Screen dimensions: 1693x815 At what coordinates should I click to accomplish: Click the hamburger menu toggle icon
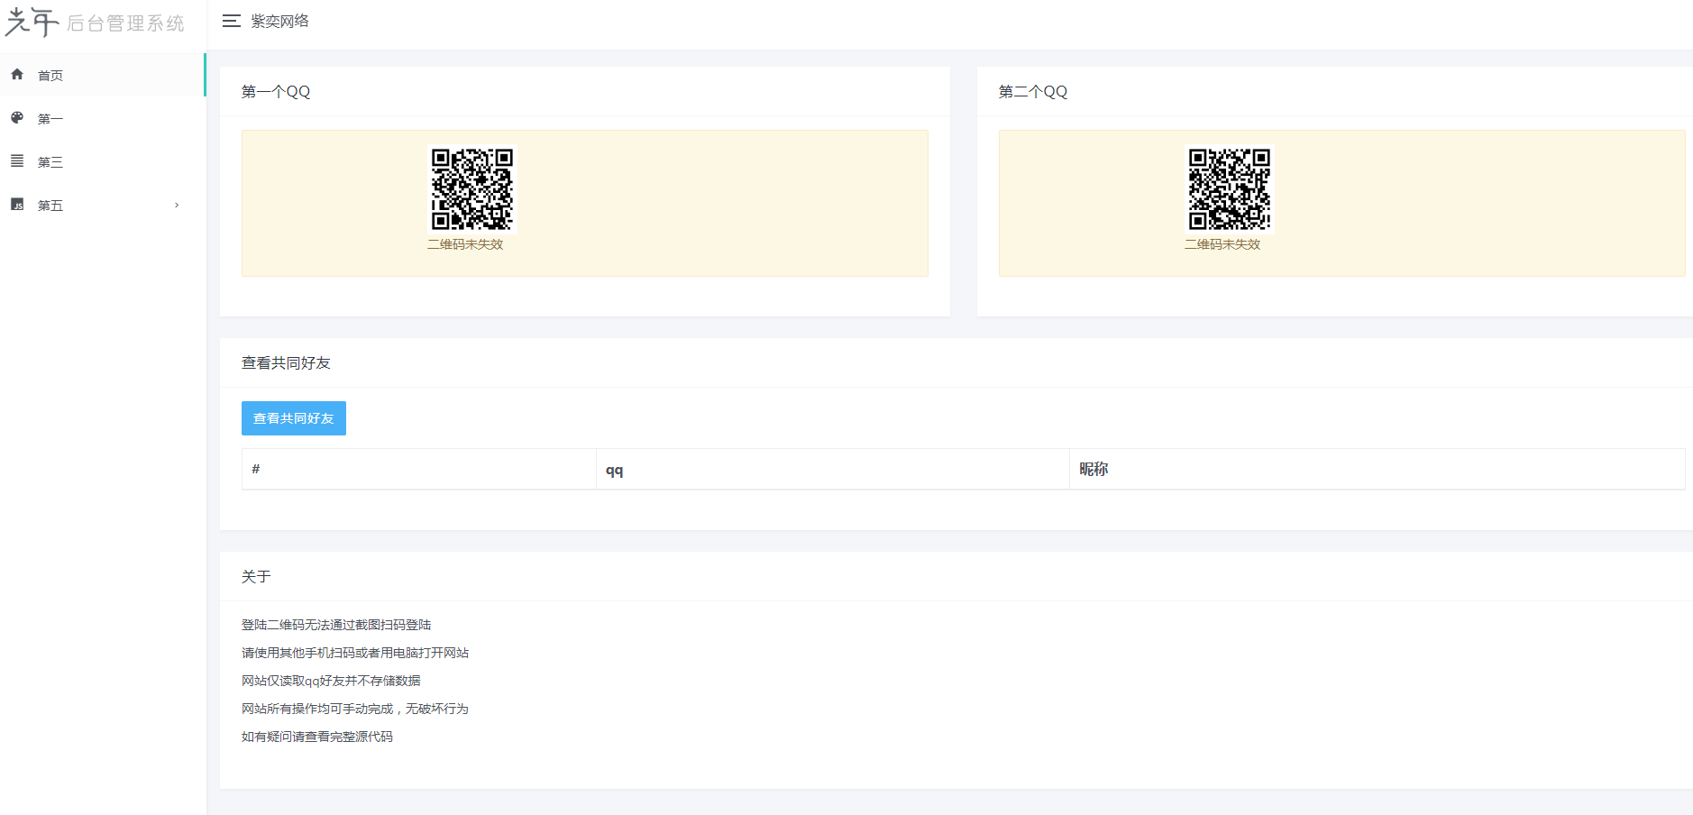pos(231,21)
